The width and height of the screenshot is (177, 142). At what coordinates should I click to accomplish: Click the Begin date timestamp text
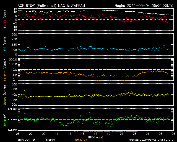[x=144, y=5]
